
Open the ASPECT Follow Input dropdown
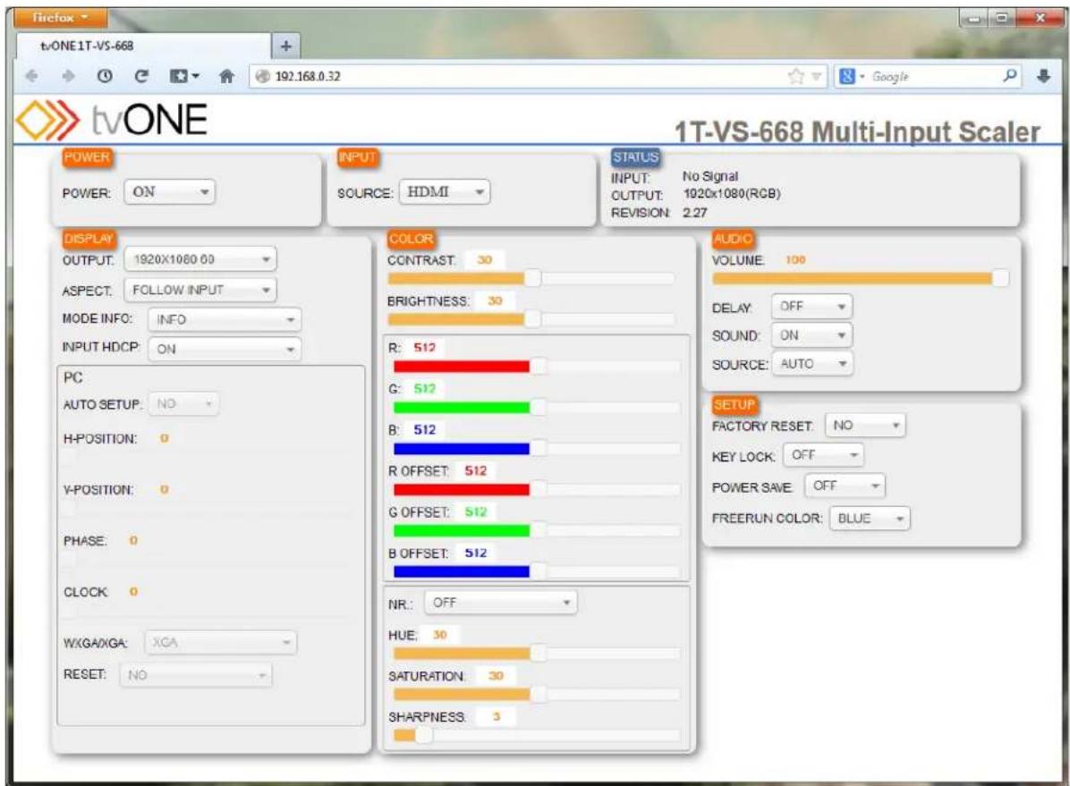point(200,290)
